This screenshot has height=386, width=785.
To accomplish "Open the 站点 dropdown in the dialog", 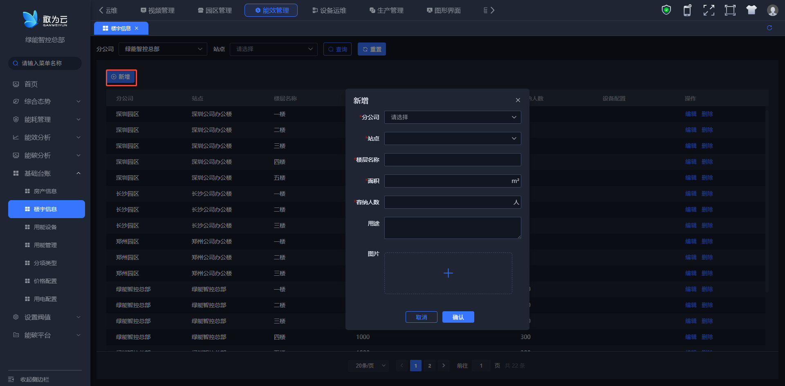I will [452, 138].
